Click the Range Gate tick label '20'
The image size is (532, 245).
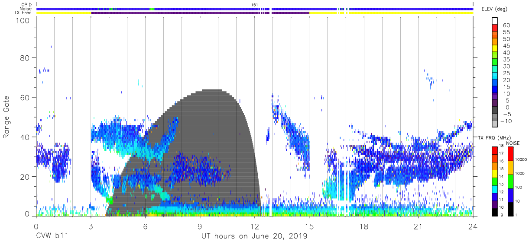[x=25, y=176]
